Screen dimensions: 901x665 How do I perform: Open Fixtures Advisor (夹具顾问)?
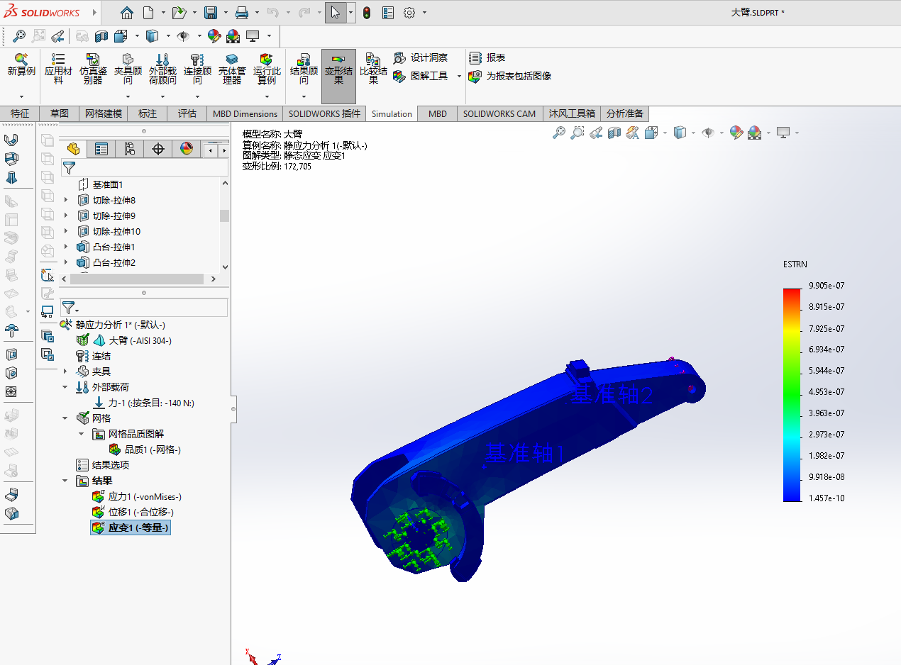coord(128,68)
